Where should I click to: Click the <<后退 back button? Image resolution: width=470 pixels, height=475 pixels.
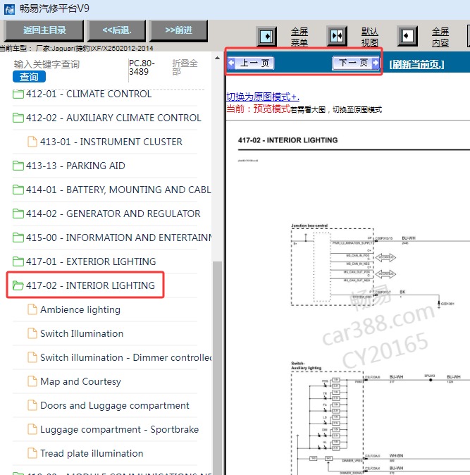pyautogui.click(x=116, y=30)
